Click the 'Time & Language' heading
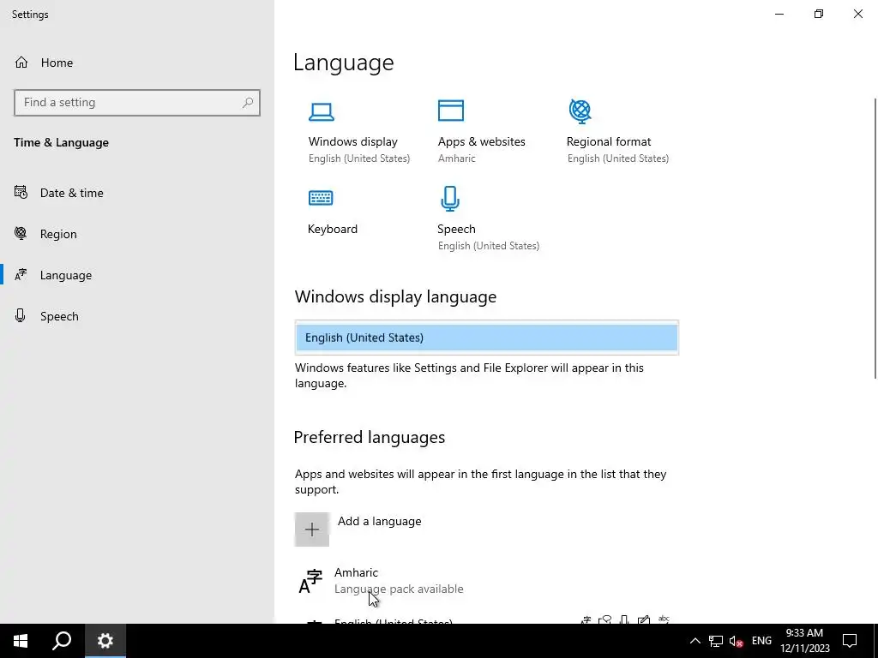The height and width of the screenshot is (658, 878). pos(61,142)
